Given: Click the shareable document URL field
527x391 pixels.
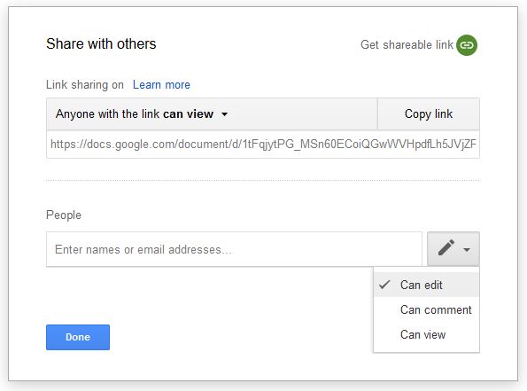Looking at the screenshot, I should click(263, 145).
